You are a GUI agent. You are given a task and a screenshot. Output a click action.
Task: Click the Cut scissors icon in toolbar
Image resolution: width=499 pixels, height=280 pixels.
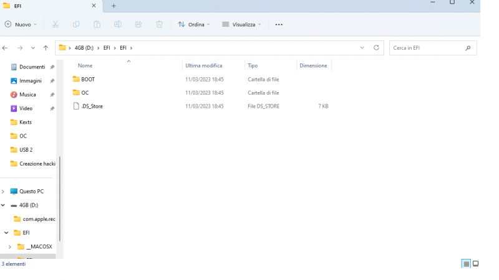click(x=56, y=24)
